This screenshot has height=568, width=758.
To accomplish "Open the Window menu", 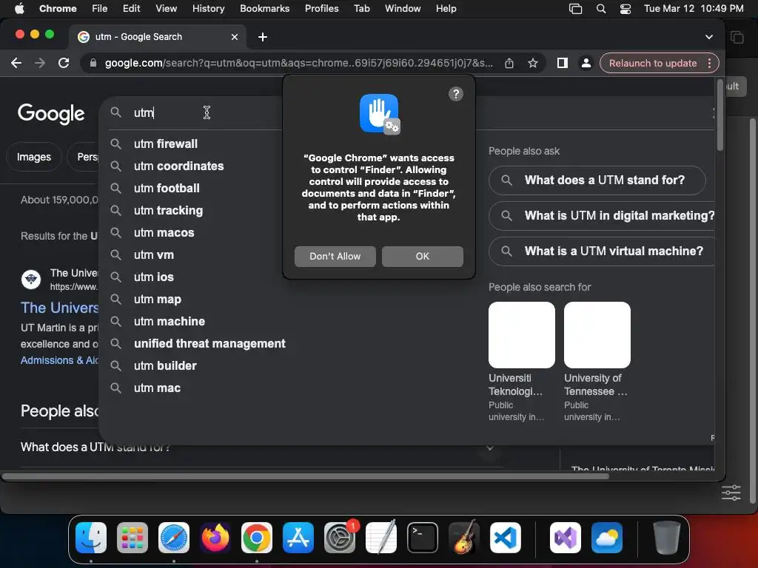I will coord(403,9).
